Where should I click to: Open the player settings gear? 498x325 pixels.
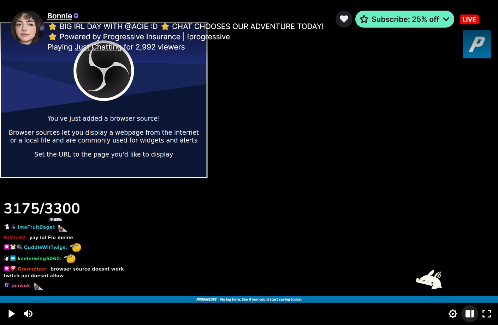tap(453, 314)
